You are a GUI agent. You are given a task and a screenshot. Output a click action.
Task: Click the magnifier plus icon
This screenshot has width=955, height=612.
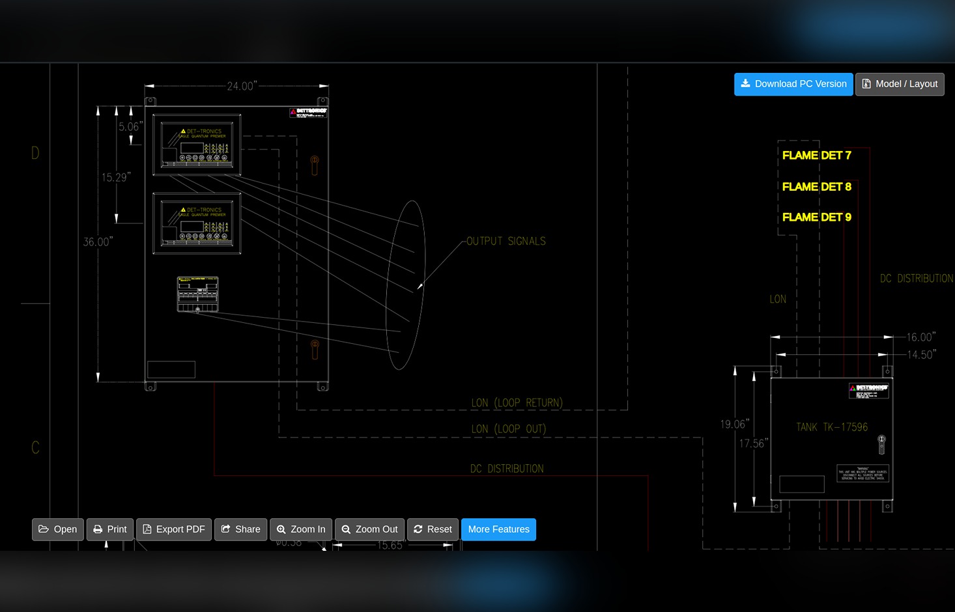pyautogui.click(x=281, y=529)
